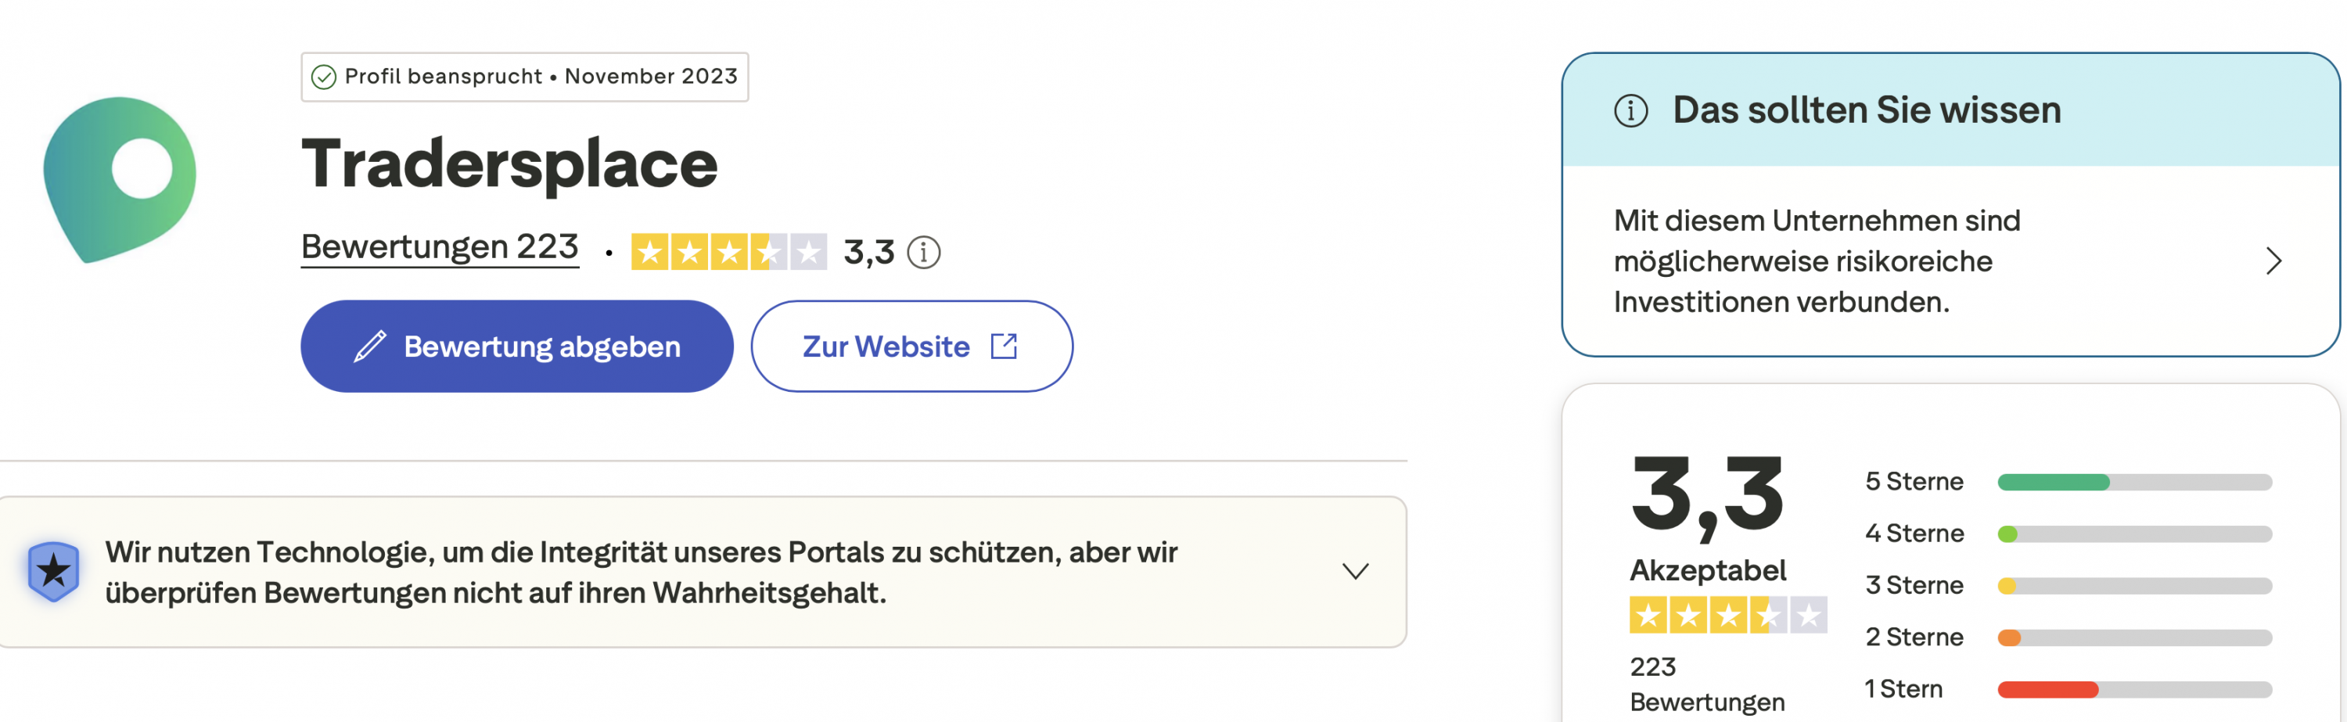Click the pencil icon in Bewertung abgeben

click(x=370, y=347)
